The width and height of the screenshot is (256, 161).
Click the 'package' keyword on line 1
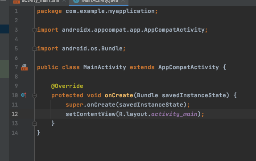[x=50, y=11]
